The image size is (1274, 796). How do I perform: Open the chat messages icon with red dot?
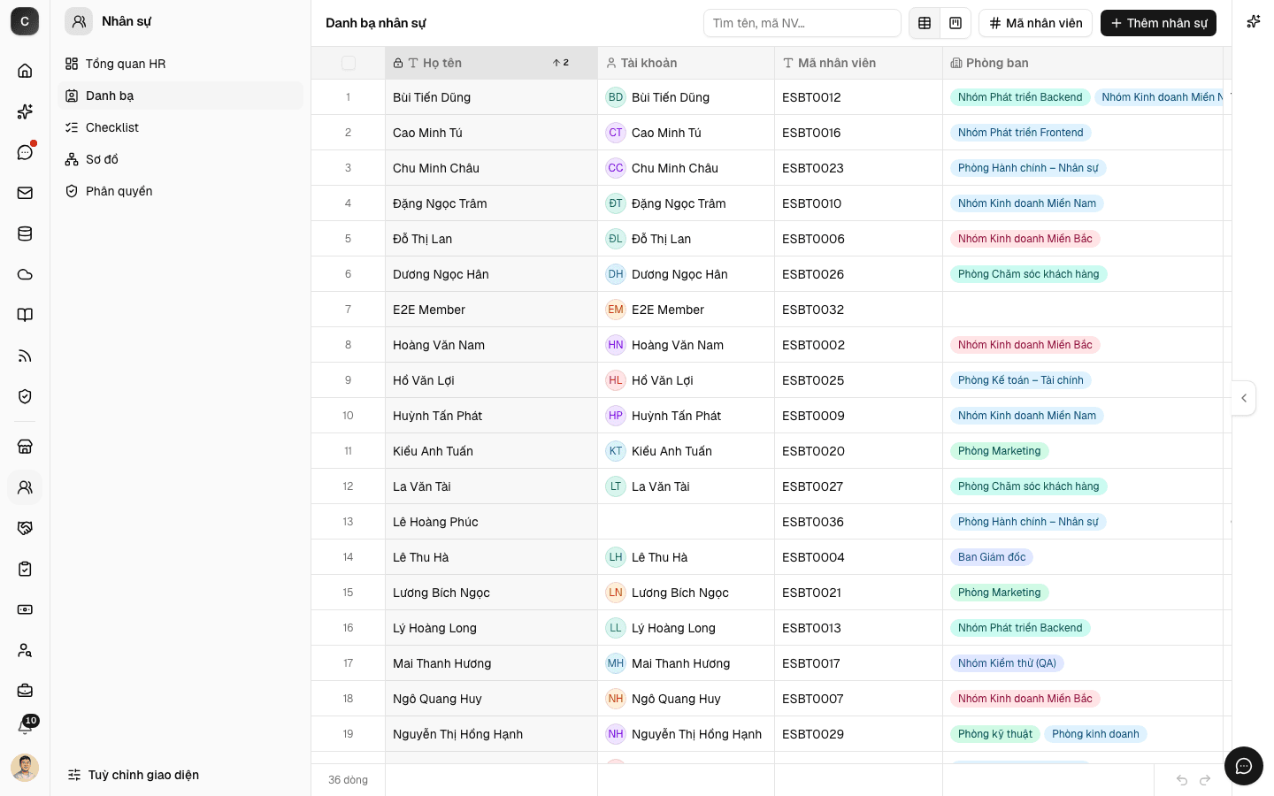pyautogui.click(x=25, y=152)
